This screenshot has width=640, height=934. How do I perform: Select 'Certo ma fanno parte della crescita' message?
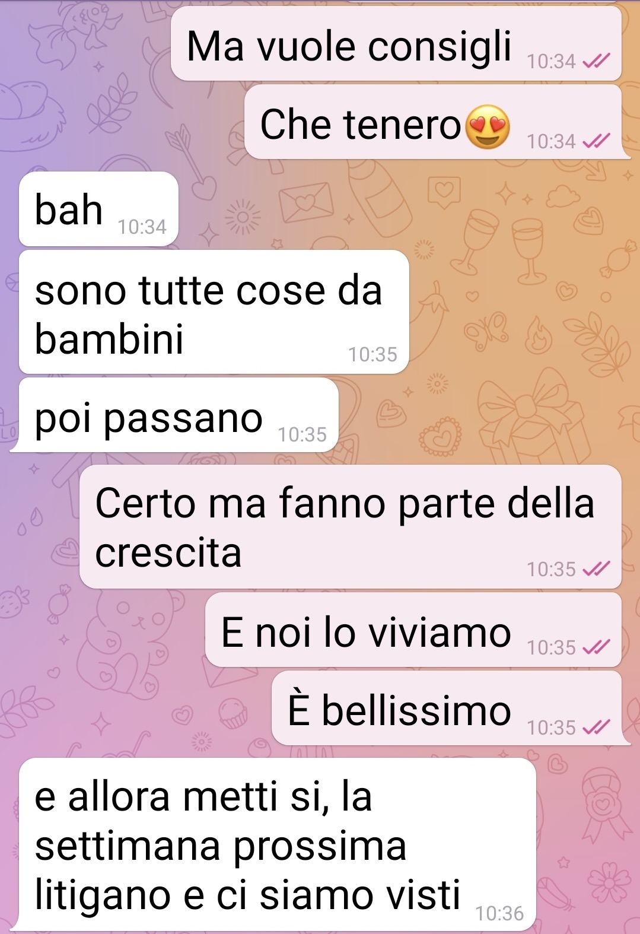pos(351,527)
